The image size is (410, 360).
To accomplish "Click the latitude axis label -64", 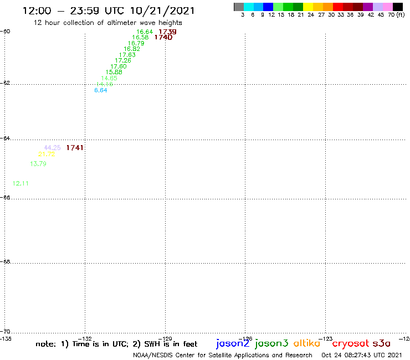I will click(5, 138).
